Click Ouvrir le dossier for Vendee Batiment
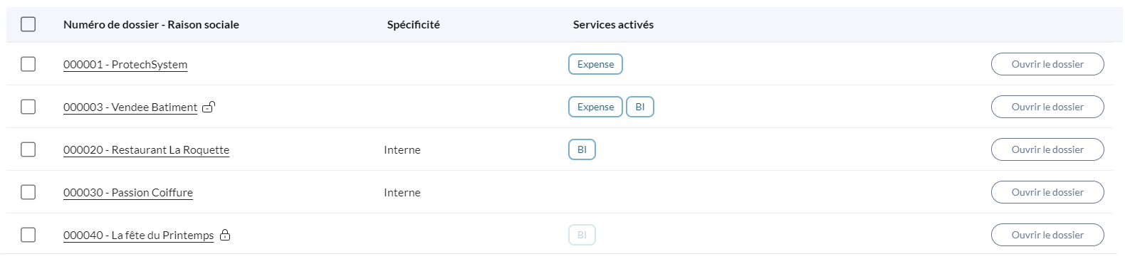This screenshot has width=1125, height=259. pyautogui.click(x=1047, y=107)
